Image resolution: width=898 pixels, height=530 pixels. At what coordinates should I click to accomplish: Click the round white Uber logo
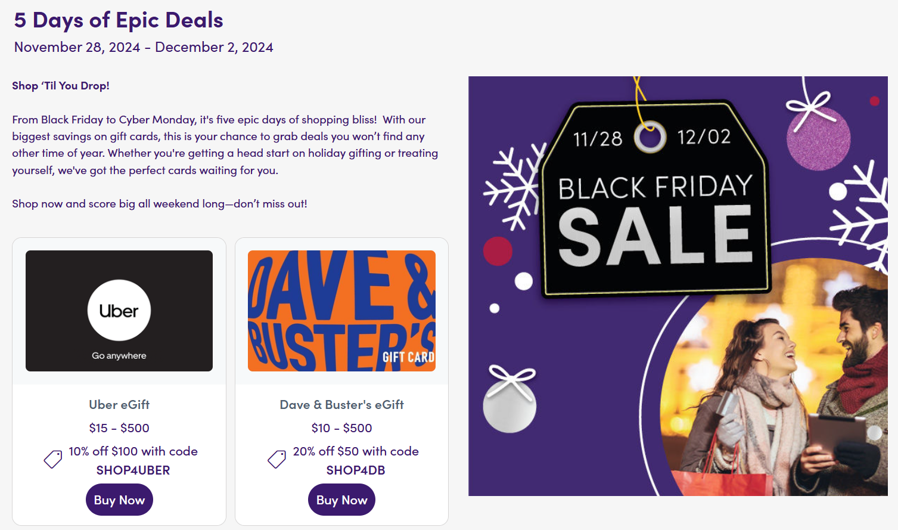tap(119, 311)
